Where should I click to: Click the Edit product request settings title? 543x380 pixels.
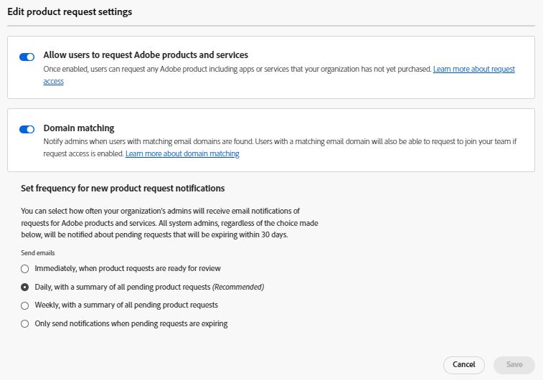click(x=70, y=12)
